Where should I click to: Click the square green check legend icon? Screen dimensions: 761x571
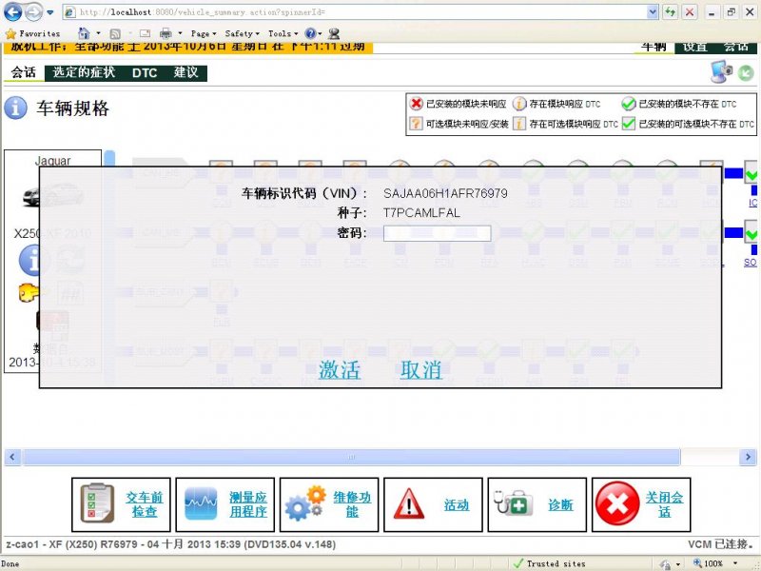[629, 124]
